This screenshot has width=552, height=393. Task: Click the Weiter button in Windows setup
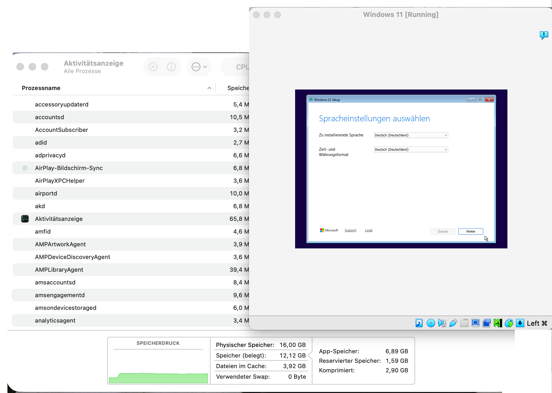point(471,231)
